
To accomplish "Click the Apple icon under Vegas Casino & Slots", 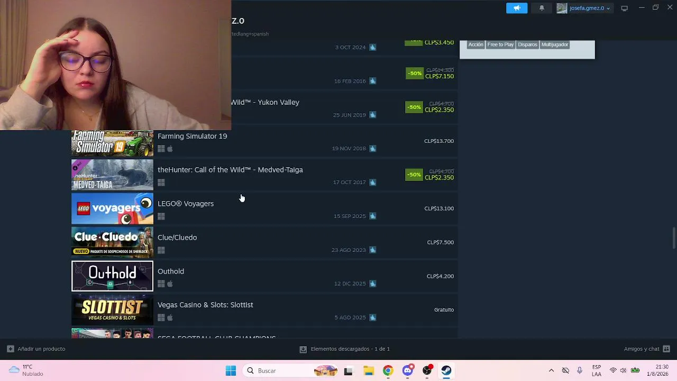I will tap(170, 318).
